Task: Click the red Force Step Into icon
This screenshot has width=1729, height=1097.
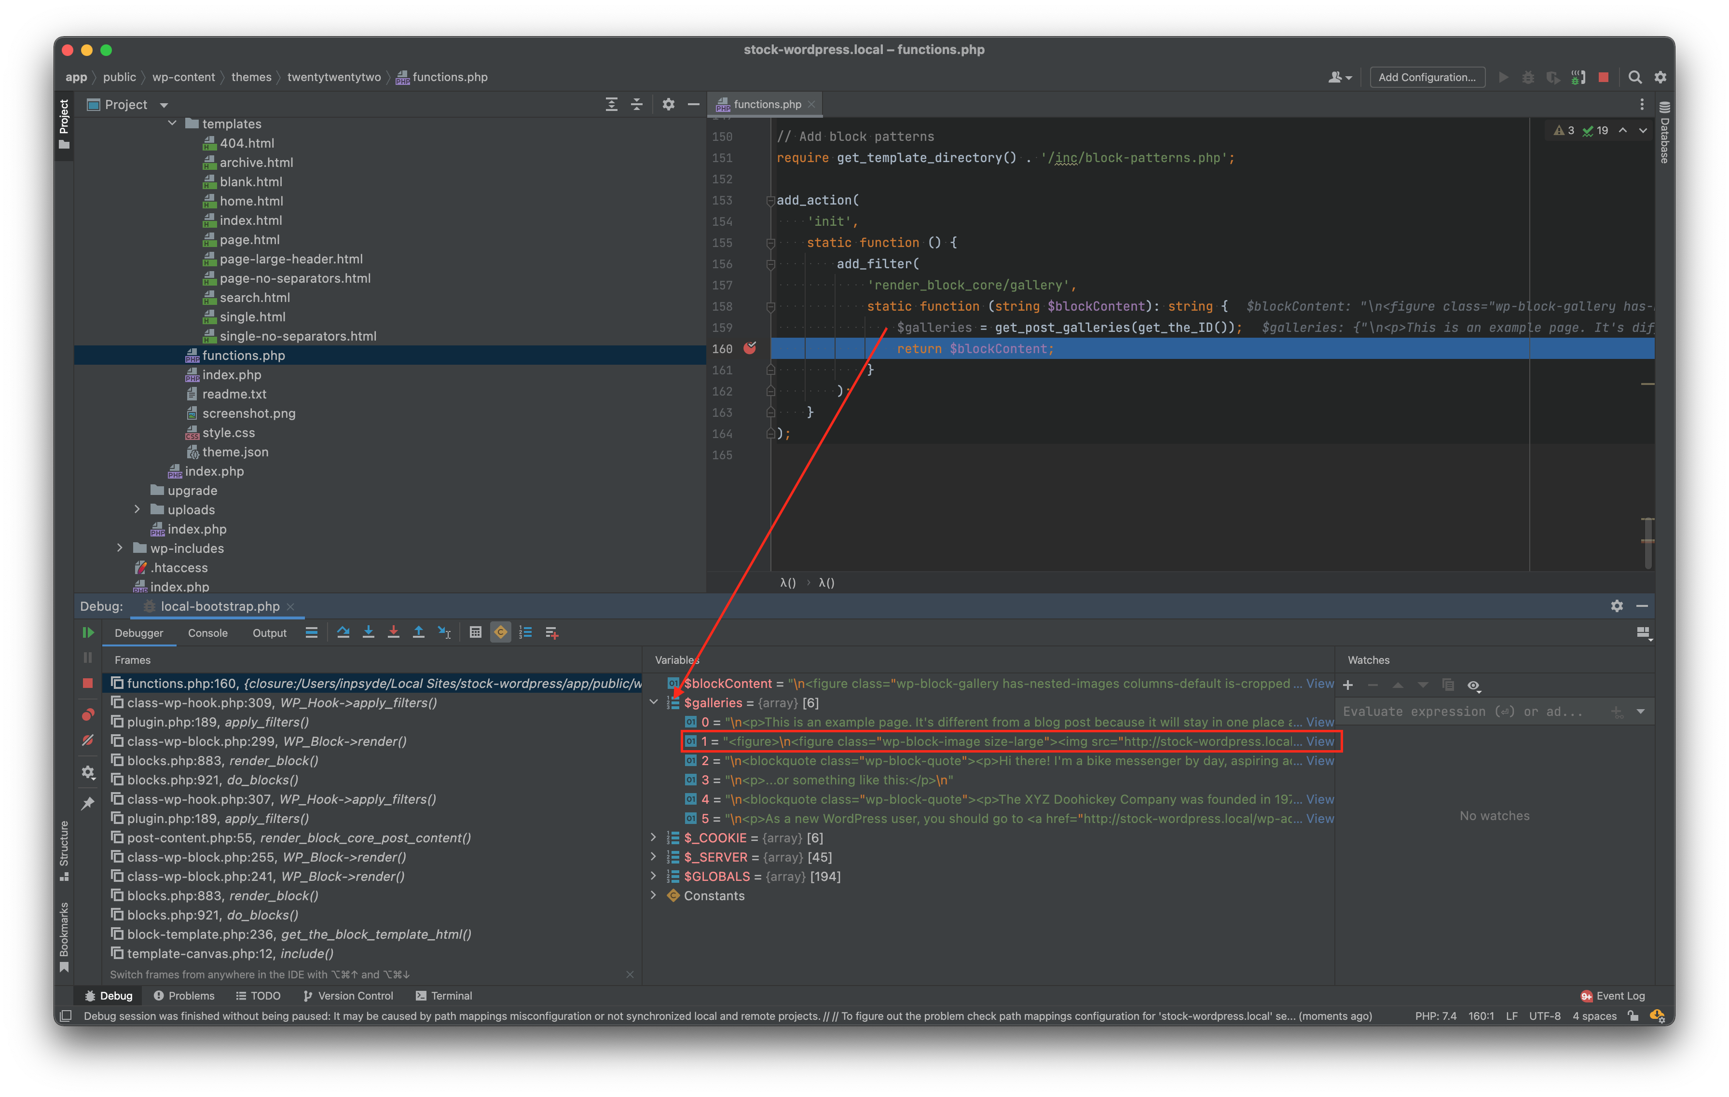Action: 394,632
